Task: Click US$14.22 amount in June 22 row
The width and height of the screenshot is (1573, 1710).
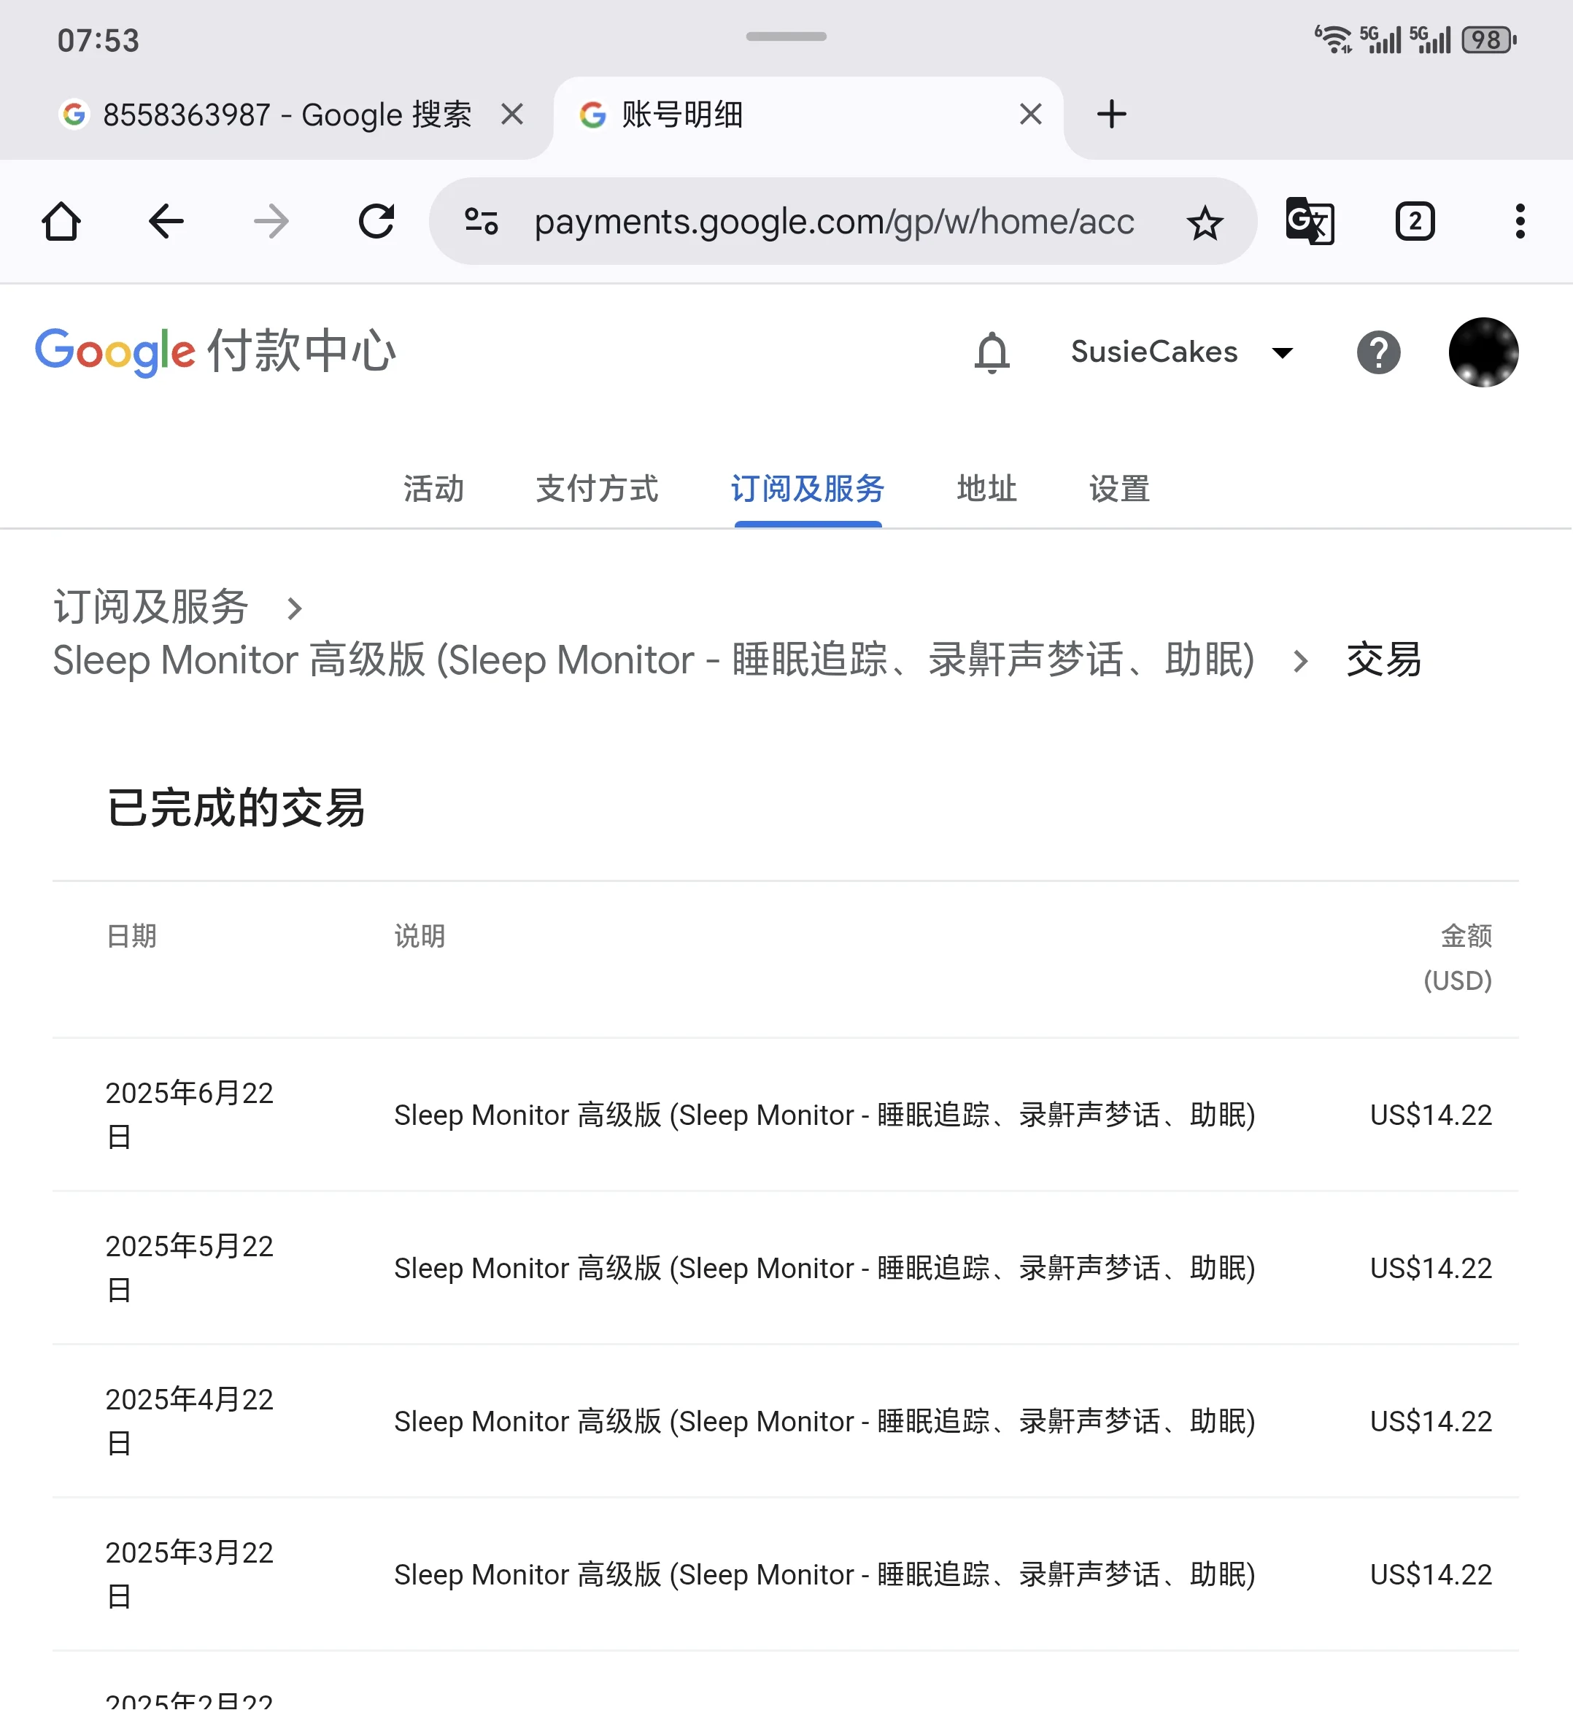Action: [x=1431, y=1115]
